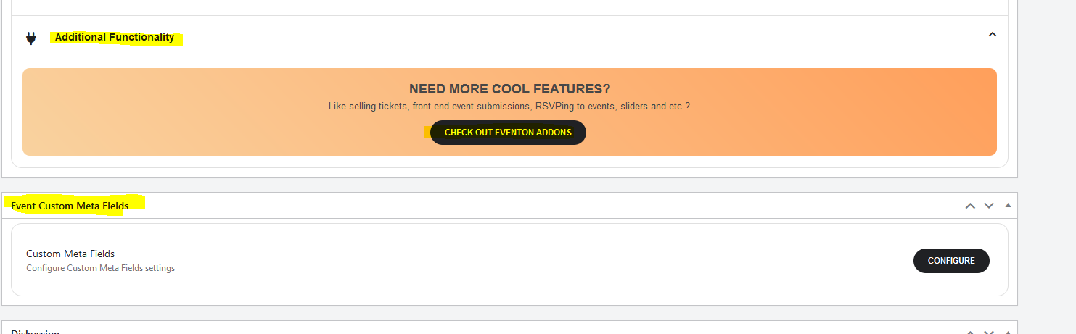Toggle the Event Custom Meta Fields panel triangle

click(x=1008, y=206)
